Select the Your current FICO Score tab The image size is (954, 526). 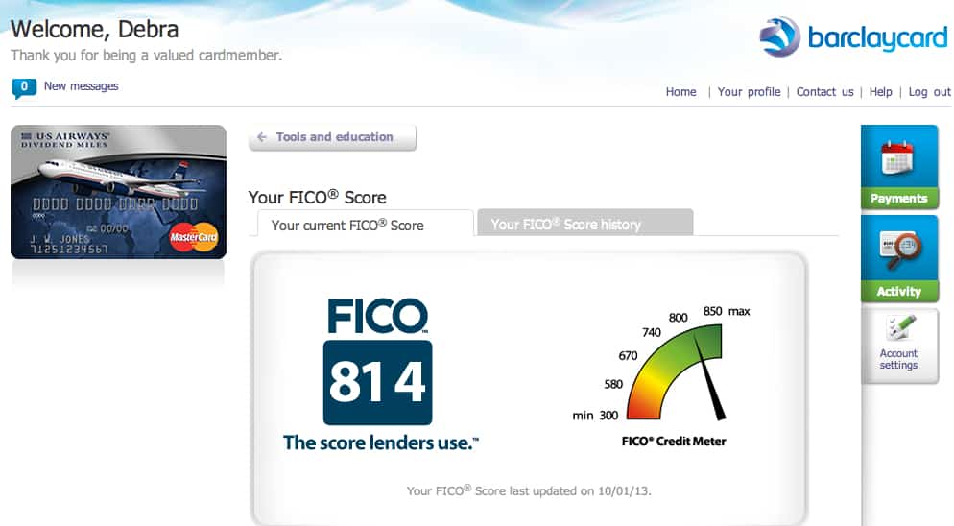point(365,224)
